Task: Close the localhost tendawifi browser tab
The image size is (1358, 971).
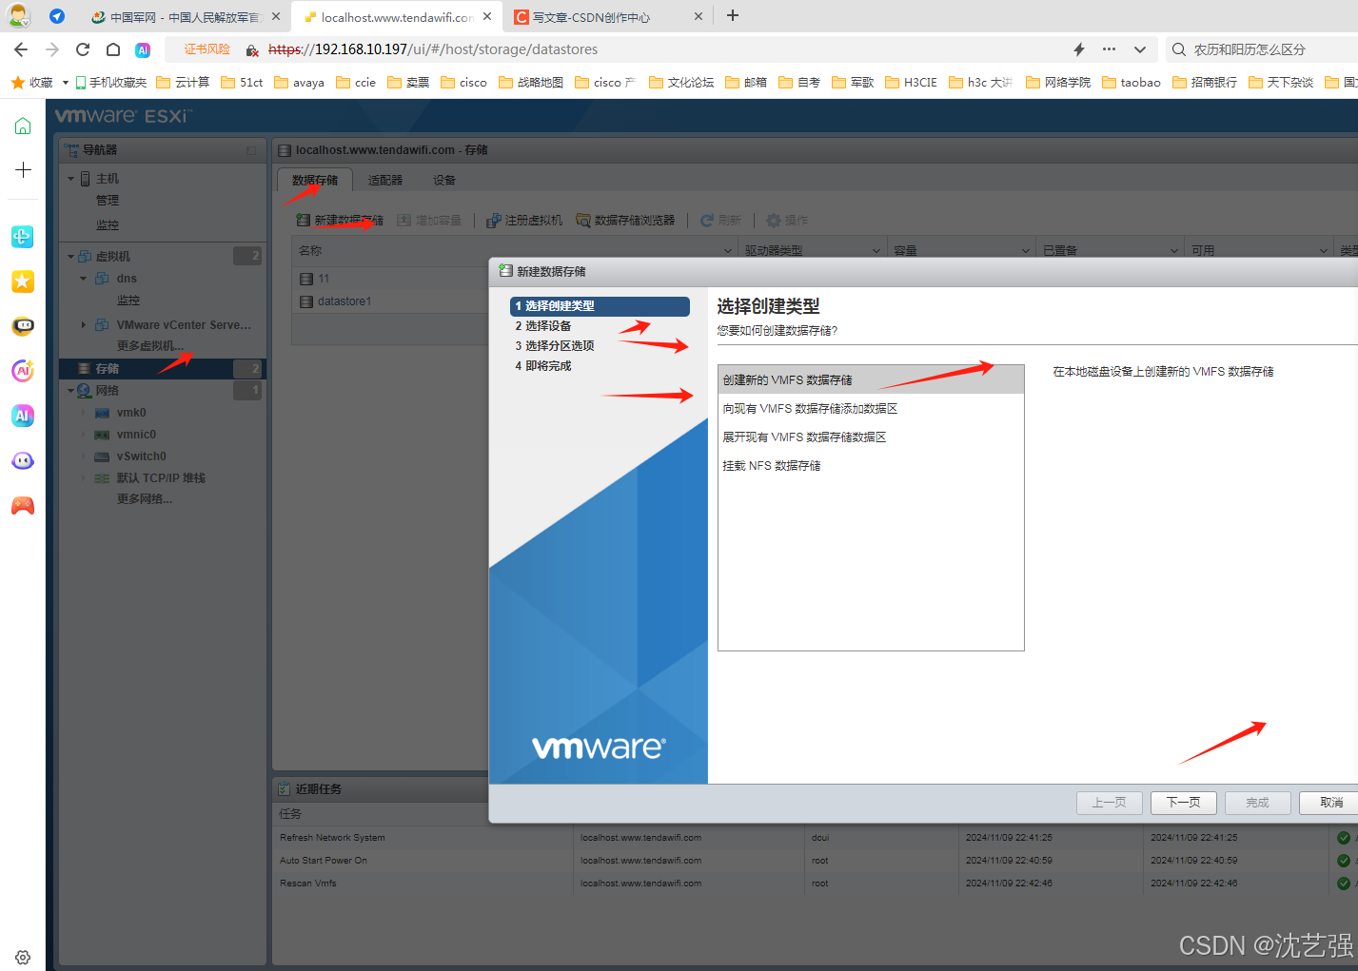Action: [x=487, y=16]
